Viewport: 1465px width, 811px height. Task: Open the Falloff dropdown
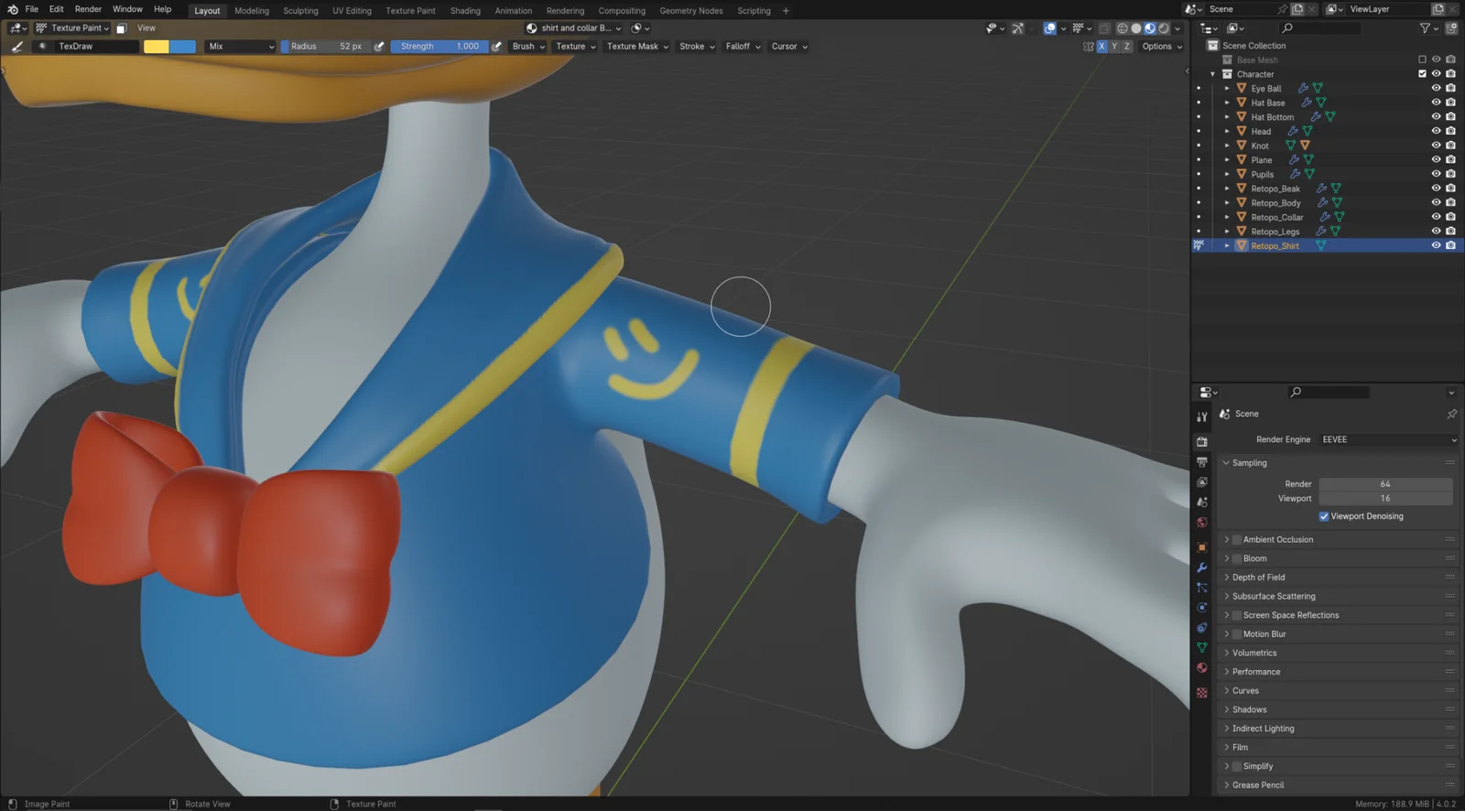(743, 47)
